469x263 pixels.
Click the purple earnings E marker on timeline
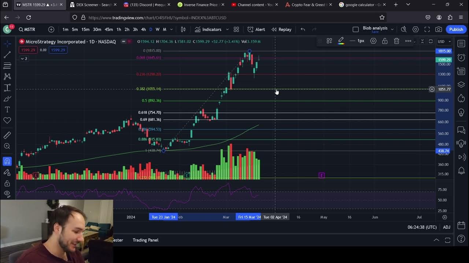pos(321,175)
